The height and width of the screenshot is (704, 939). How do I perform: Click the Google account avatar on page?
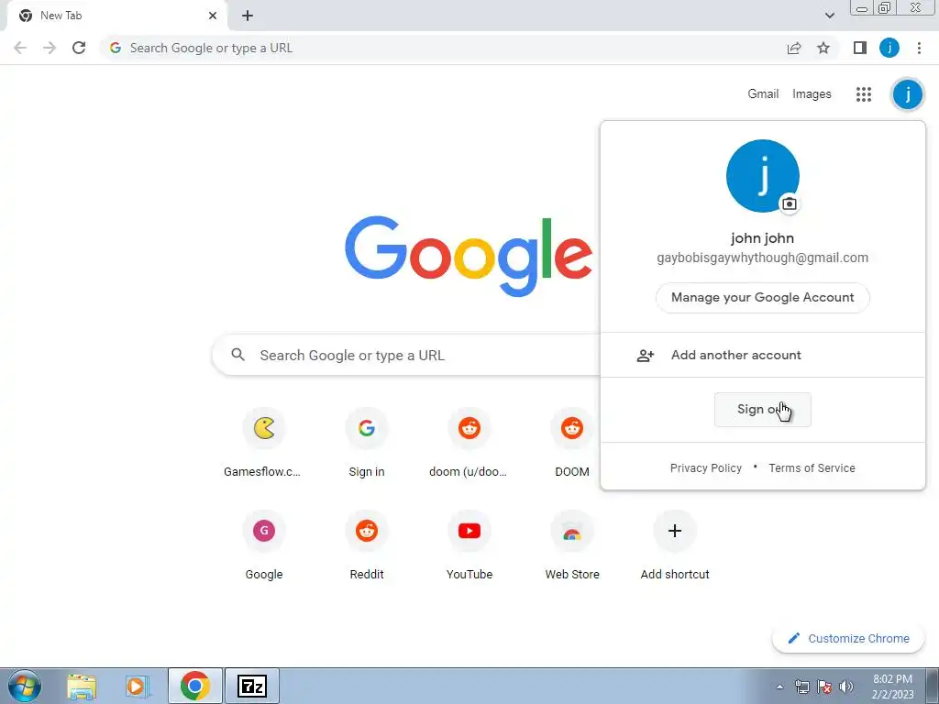(x=908, y=94)
